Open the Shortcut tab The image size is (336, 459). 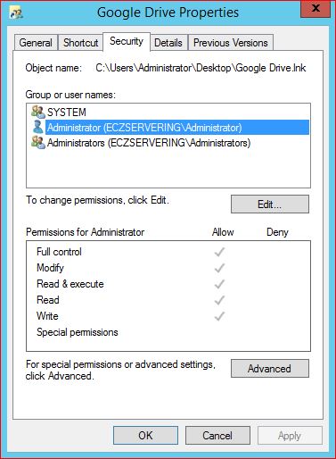click(x=80, y=43)
